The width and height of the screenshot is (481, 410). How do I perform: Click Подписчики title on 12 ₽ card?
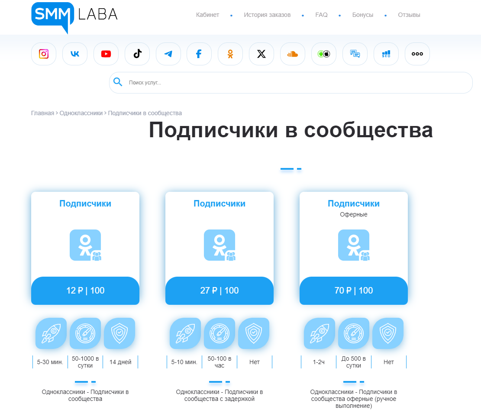tap(85, 203)
